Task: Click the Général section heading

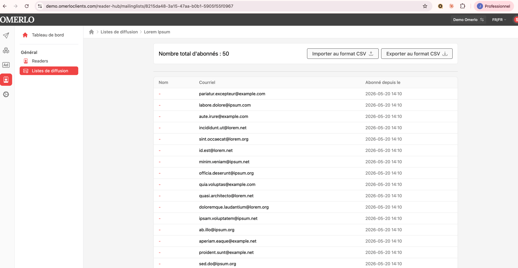Action: coord(29,52)
